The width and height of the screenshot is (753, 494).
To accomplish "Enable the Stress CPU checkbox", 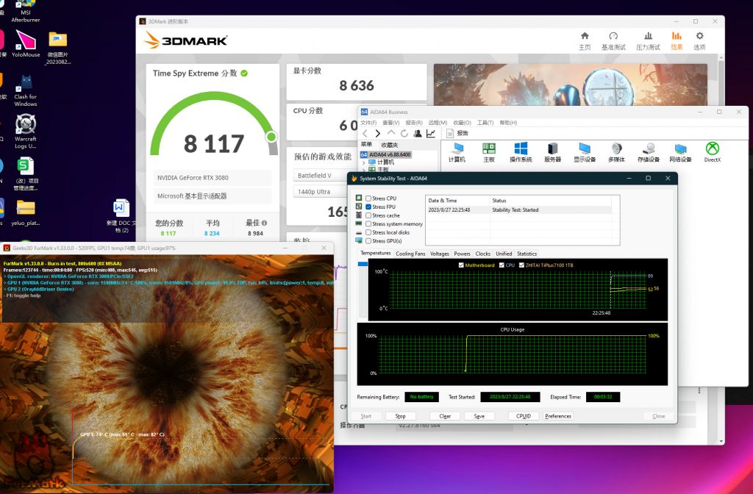I will tap(368, 198).
